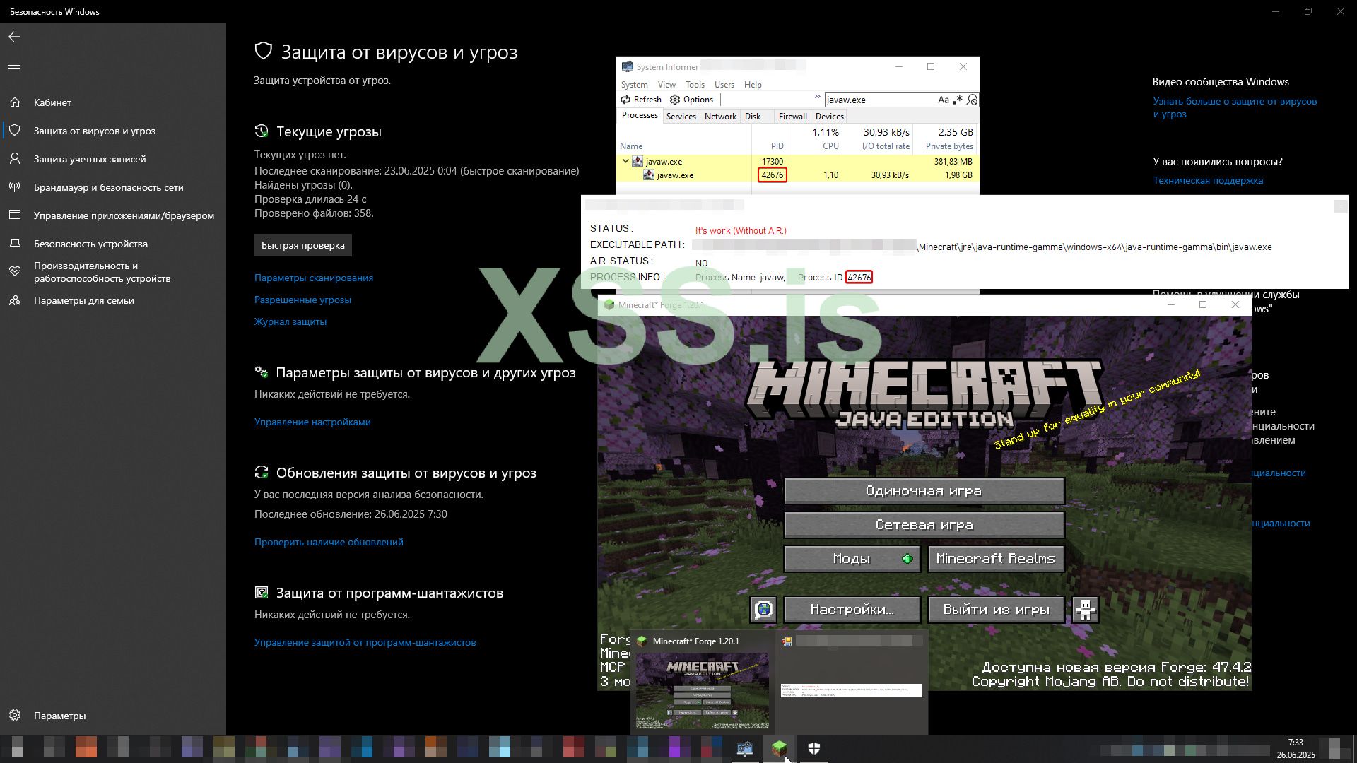Open Журнал защиты link

click(x=290, y=321)
